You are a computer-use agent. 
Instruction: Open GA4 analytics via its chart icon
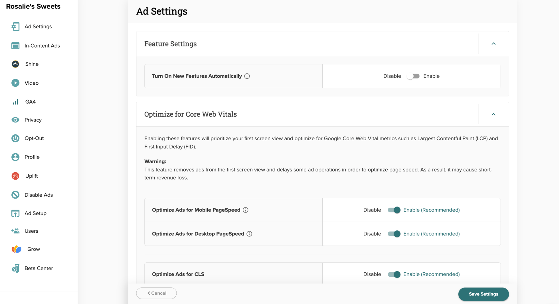(15, 101)
